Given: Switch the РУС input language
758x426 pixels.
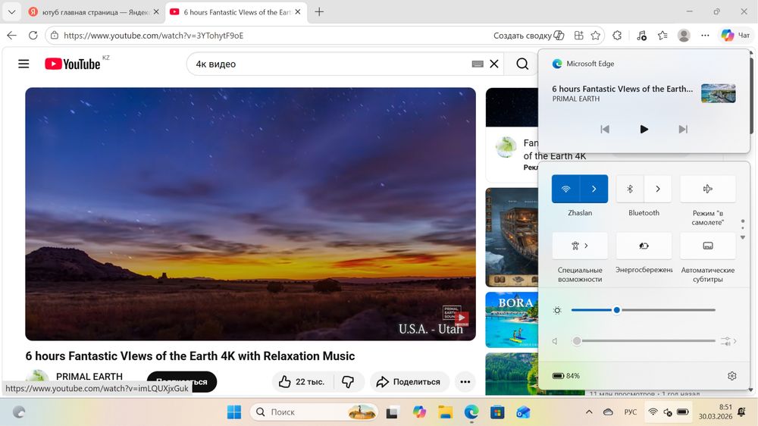Looking at the screenshot, I should pyautogui.click(x=631, y=412).
